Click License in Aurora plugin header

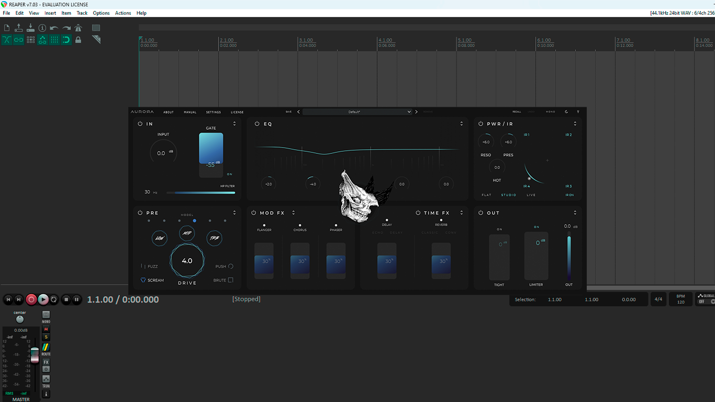point(237,112)
